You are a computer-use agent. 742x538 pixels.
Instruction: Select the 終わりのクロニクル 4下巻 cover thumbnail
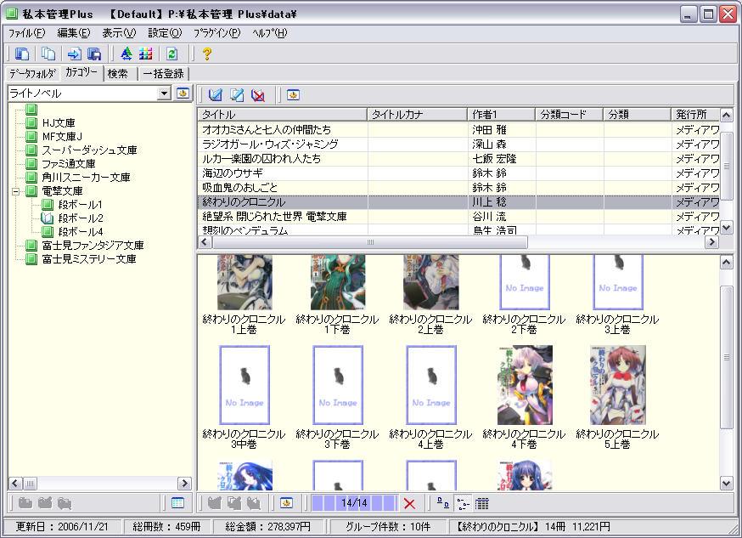click(525, 385)
